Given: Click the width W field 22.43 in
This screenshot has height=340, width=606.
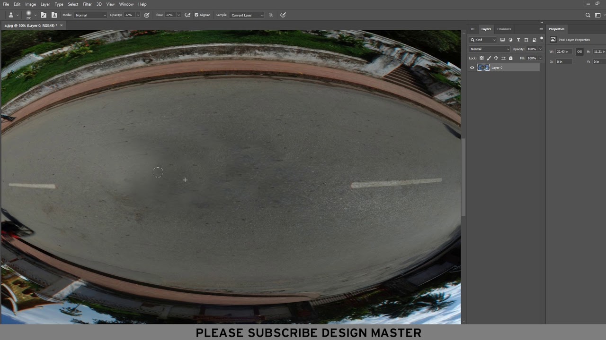Looking at the screenshot, I should (x=564, y=51).
